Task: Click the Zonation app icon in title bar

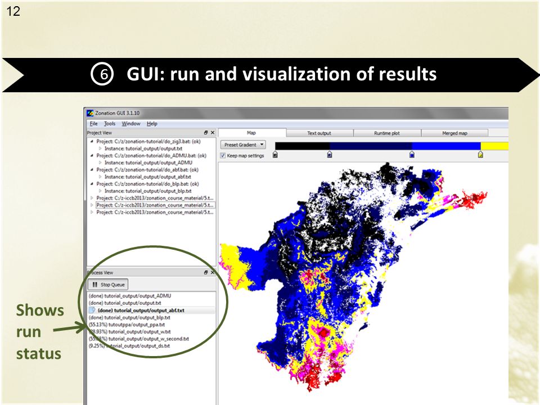Action: (x=90, y=113)
